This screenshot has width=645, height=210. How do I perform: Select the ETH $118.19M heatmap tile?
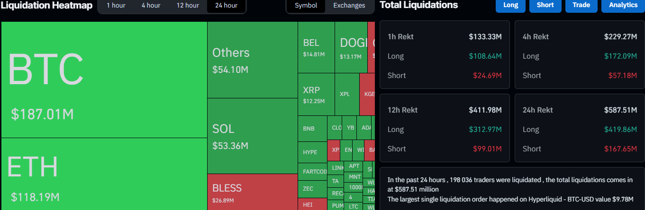coord(104,174)
